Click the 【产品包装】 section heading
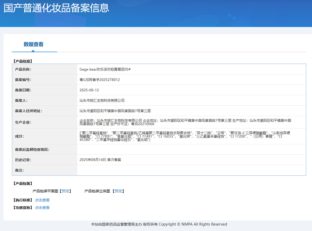312x231 pixels. click(x=23, y=184)
